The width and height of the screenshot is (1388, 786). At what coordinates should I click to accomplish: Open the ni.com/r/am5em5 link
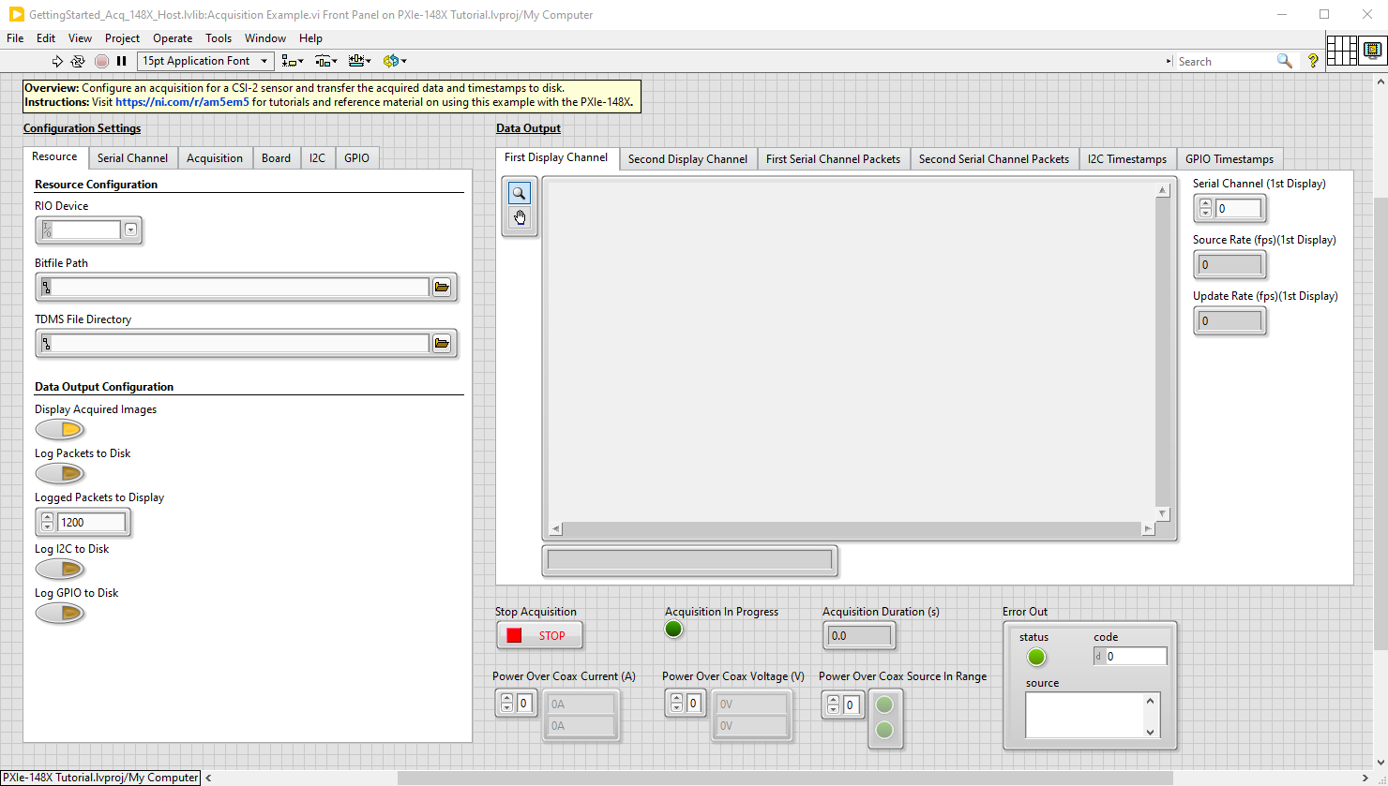tap(183, 102)
